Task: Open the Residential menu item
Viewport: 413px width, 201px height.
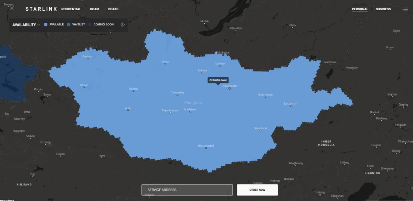Action: click(x=71, y=9)
